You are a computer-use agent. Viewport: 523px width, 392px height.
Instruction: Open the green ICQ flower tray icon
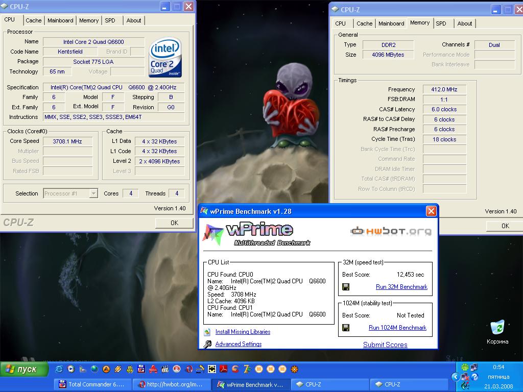(465, 367)
